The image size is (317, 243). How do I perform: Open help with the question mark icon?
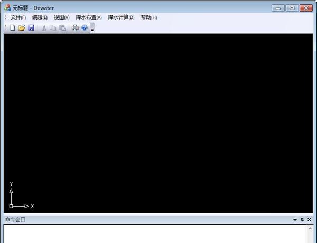point(85,27)
